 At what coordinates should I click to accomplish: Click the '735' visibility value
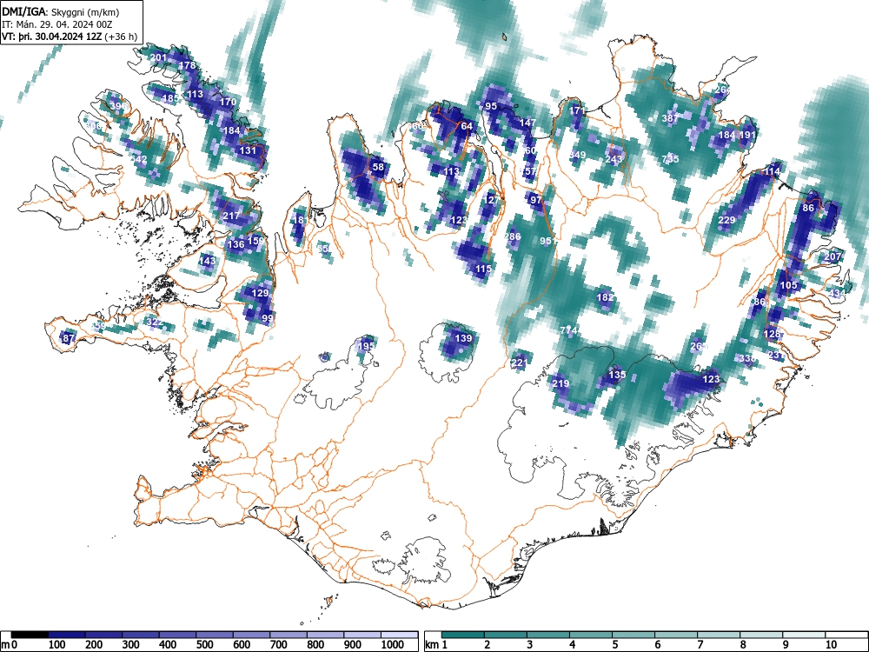point(670,159)
